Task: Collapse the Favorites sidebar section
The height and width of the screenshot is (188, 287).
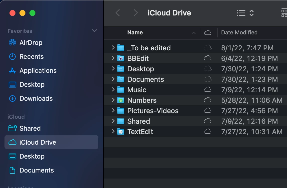Action: [x=94, y=31]
